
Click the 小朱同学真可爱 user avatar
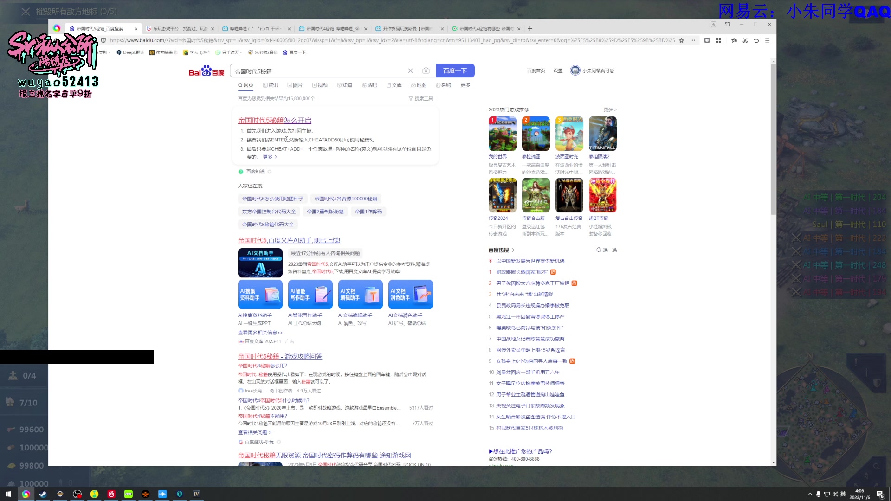(575, 71)
